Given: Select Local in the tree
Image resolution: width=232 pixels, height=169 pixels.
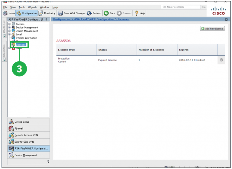Looking at the screenshot, I should (19, 34).
